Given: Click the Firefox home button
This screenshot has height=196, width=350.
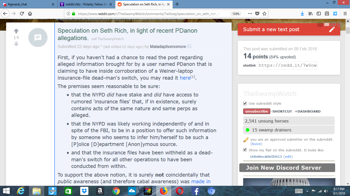Looking at the screenshot, I should (x=30, y=14).
